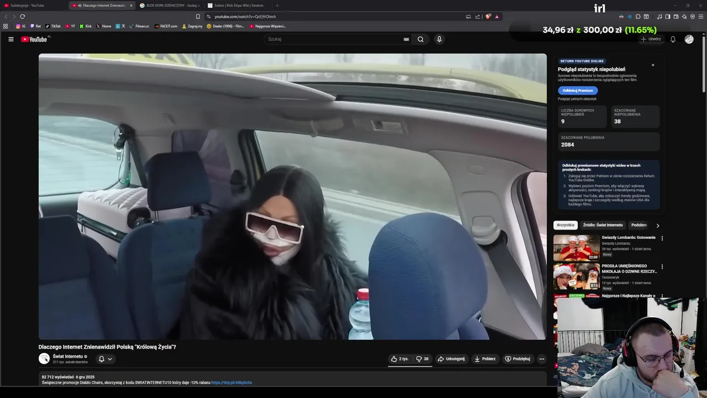Open Brave wallet icon in toolbar
The image size is (707, 398).
676,17
